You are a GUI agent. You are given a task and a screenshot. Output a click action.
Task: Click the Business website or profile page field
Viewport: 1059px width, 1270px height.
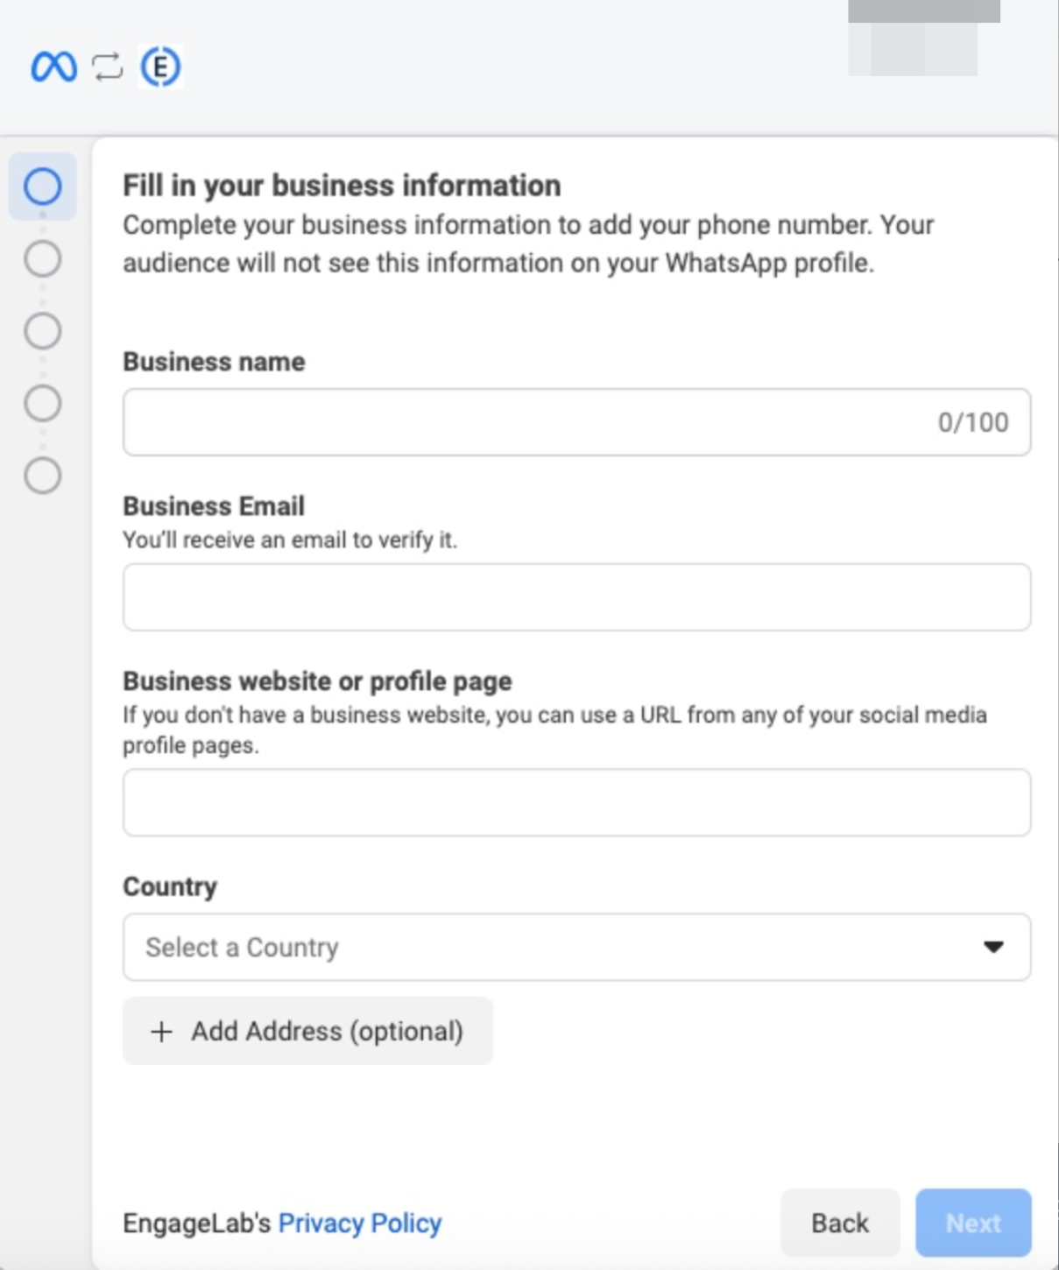coord(576,802)
